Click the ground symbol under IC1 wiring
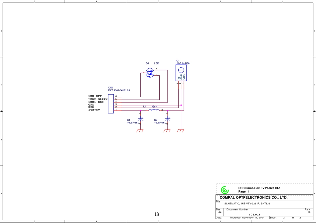The height and width of the screenshot is (223, 316). (180, 131)
